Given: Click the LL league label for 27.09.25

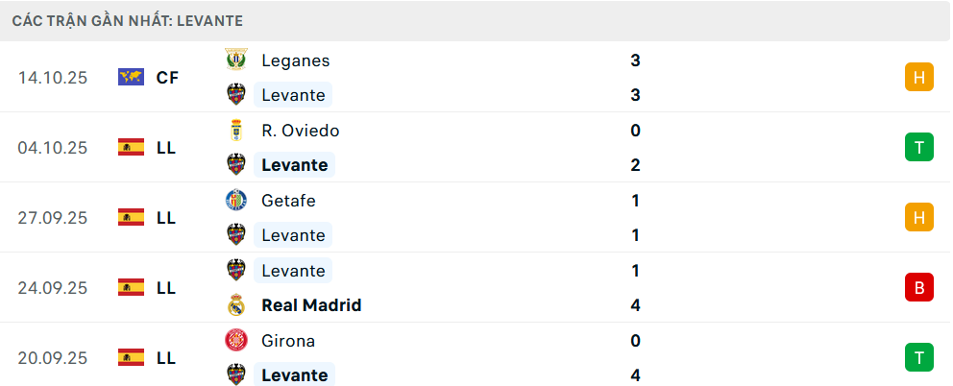Looking at the screenshot, I should [x=166, y=218].
